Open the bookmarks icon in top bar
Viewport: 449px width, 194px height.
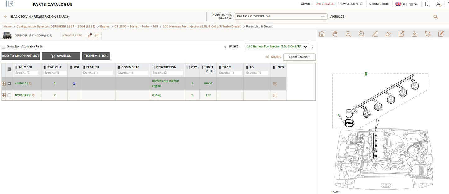click(428, 4)
